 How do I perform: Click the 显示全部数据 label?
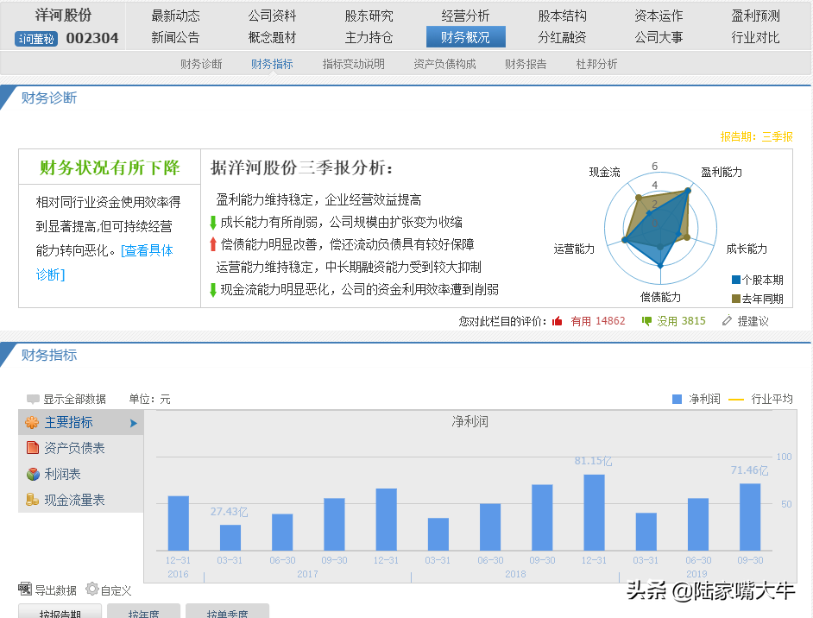point(75,400)
